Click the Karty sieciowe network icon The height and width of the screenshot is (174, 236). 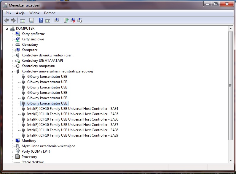click(x=18, y=39)
